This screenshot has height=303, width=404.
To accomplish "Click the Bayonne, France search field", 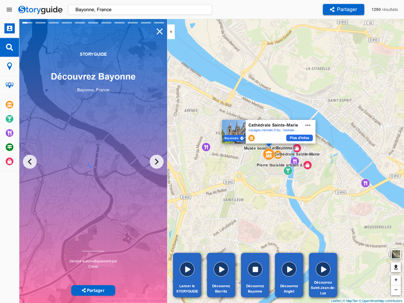I will 140,10.
